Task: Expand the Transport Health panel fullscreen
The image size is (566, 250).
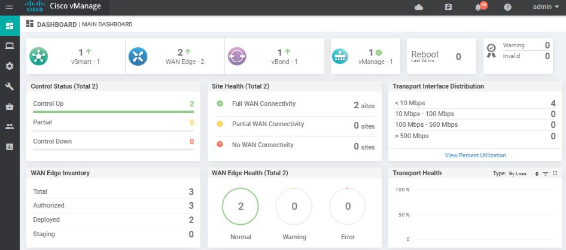Action: 555,173
